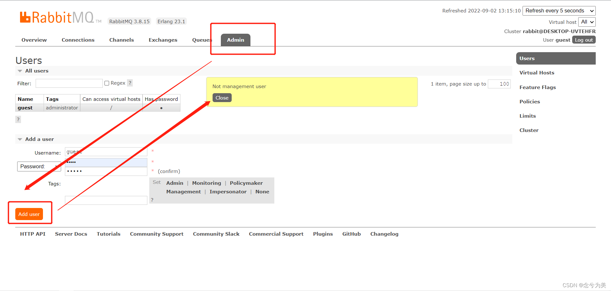Switch to the Overview tab
Screen dimensions: 611x291
coord(34,40)
